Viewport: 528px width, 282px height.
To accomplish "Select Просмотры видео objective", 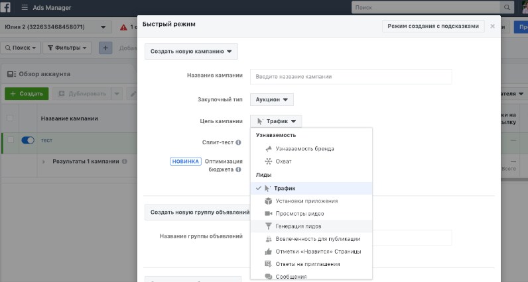I will [x=312, y=214].
